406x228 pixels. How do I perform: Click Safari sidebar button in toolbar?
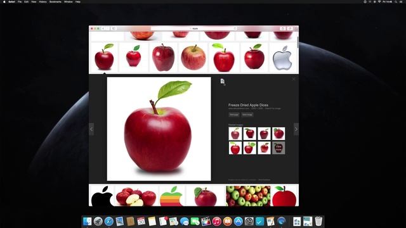pos(114,28)
